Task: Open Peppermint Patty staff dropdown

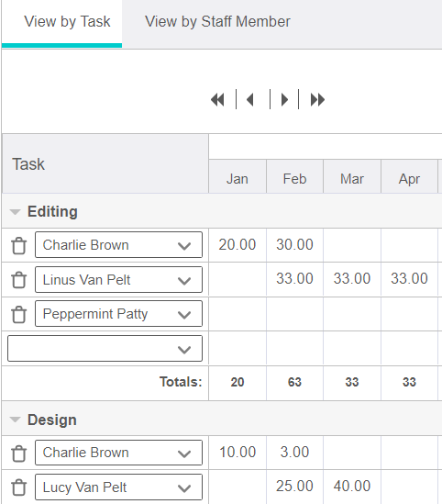Action: point(119,314)
